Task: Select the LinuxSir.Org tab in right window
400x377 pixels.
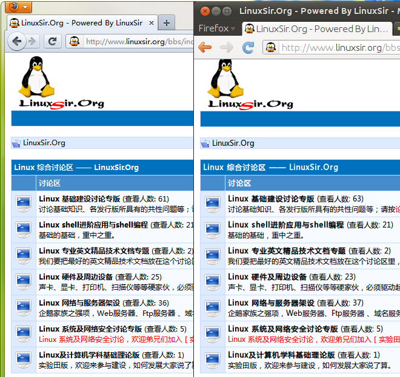Action: point(317,29)
